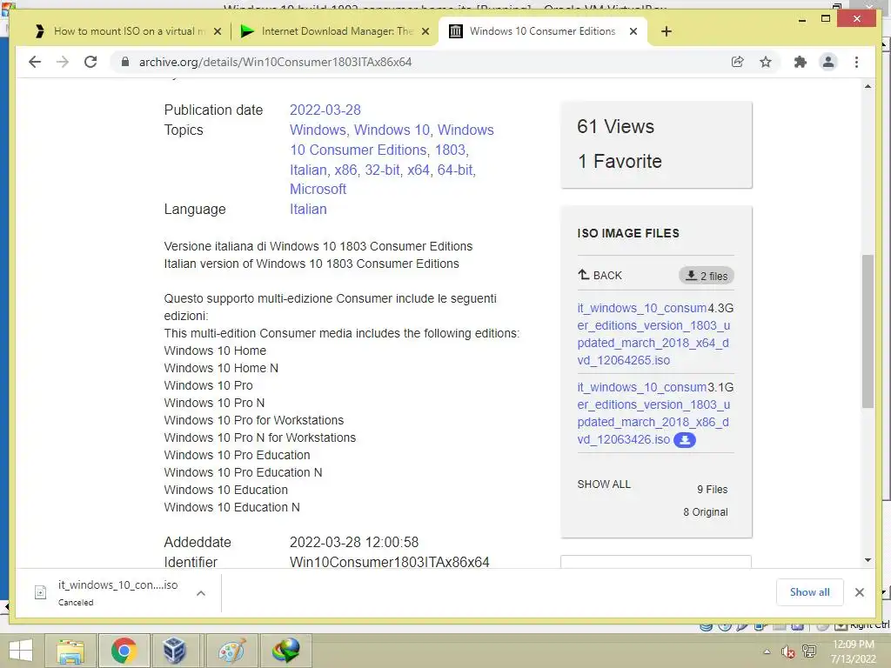Open File Explorer from the taskbar
The image size is (891, 668).
(70, 651)
